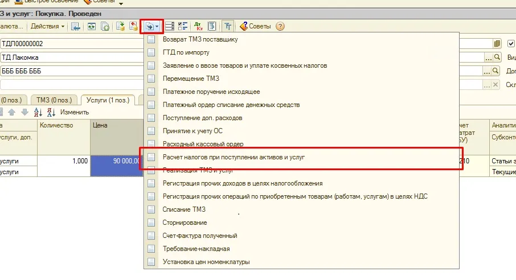Open Советы in document toolbar
The height and width of the screenshot is (280, 516).
255,26
